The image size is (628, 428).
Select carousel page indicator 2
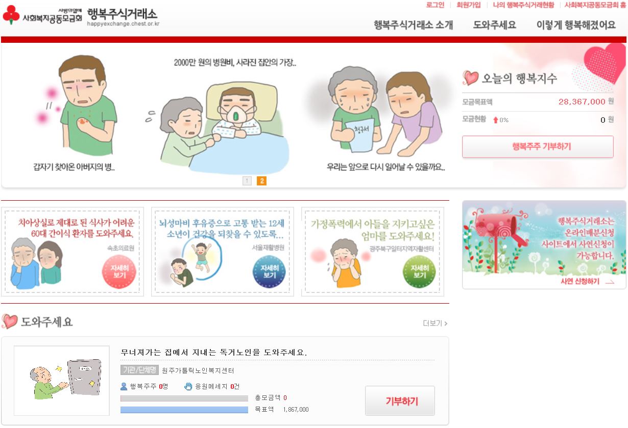click(x=261, y=180)
